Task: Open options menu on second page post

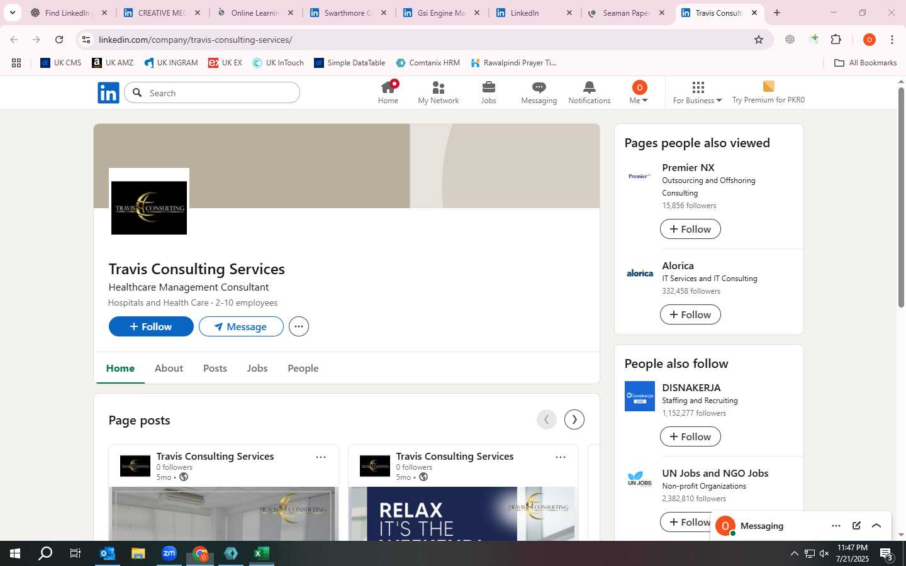Action: tap(561, 457)
